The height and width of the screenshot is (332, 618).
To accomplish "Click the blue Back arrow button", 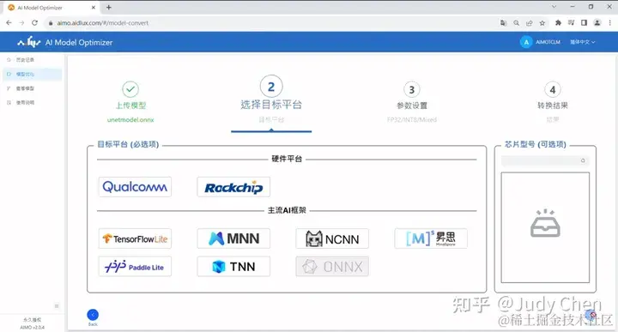I will click(x=93, y=315).
